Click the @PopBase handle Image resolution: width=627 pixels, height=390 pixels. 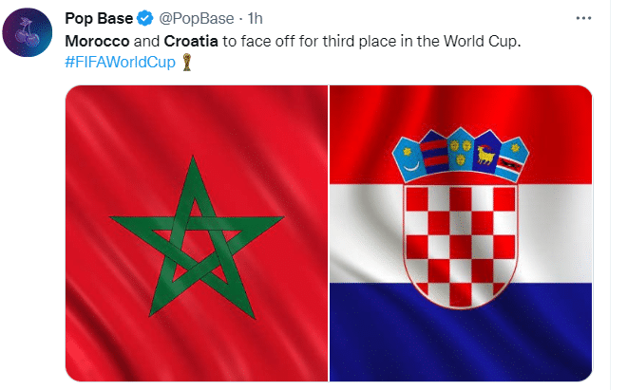point(188,18)
